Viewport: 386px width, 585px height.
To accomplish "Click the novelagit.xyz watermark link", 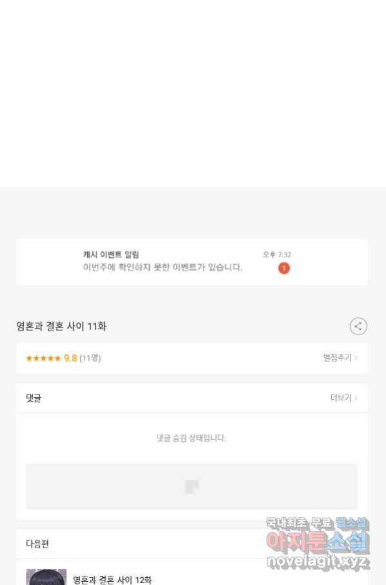I will click(318, 561).
